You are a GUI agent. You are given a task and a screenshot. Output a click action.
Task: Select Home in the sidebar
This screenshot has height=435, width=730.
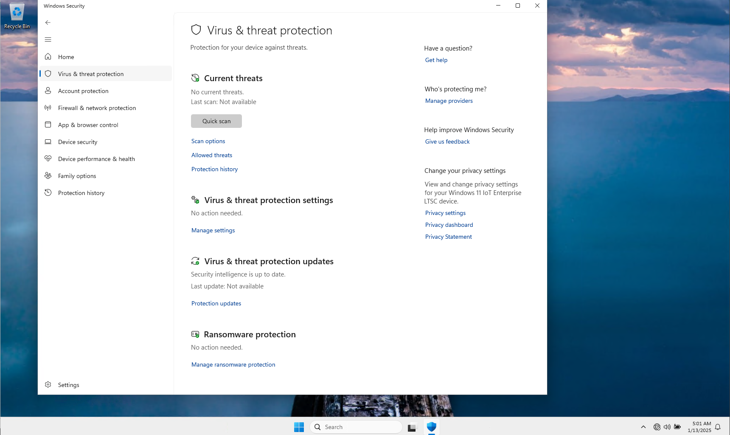(x=106, y=56)
